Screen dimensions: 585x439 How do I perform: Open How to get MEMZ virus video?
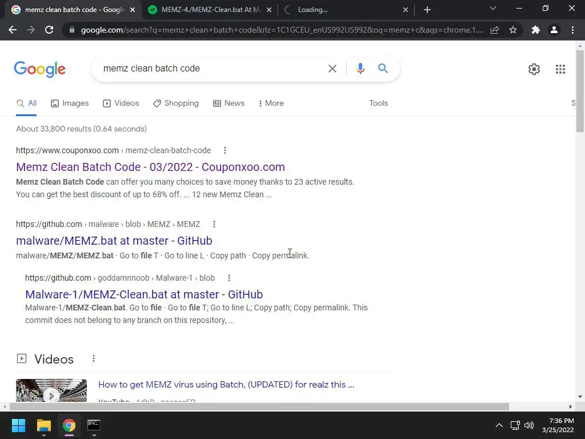coord(226,385)
